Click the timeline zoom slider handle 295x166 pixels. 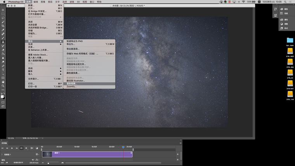coord(49,163)
